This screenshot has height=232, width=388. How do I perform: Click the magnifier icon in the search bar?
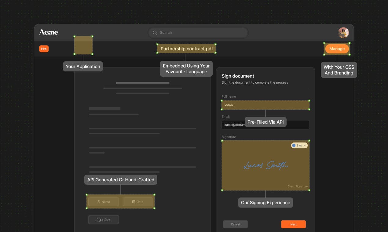155,33
